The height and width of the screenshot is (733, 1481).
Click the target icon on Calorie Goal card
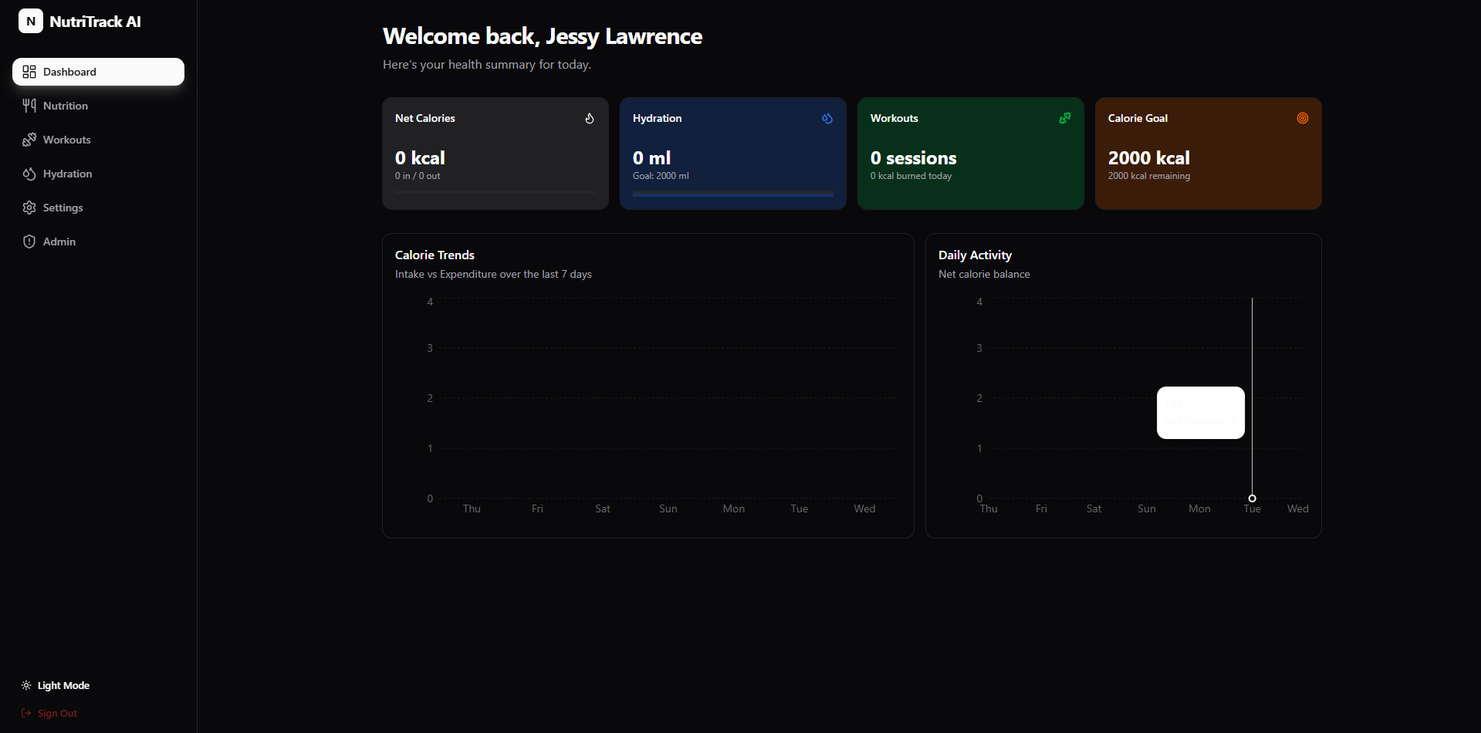(1303, 118)
